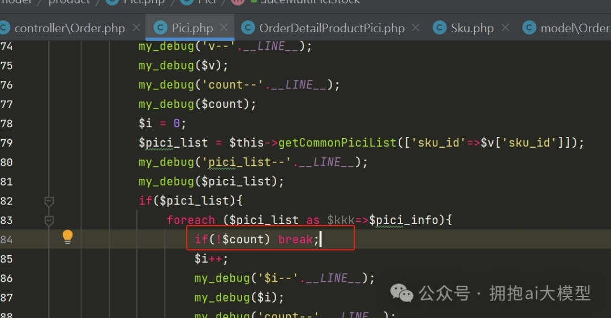Click line number 74 in gutter
Image resolution: width=611 pixels, height=318 pixels.
6,46
